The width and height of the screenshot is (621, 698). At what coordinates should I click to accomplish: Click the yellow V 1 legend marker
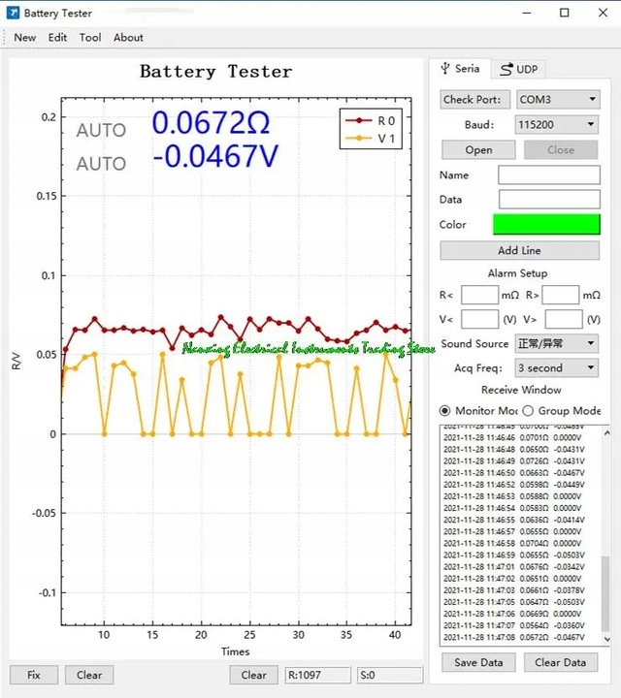[x=359, y=139]
